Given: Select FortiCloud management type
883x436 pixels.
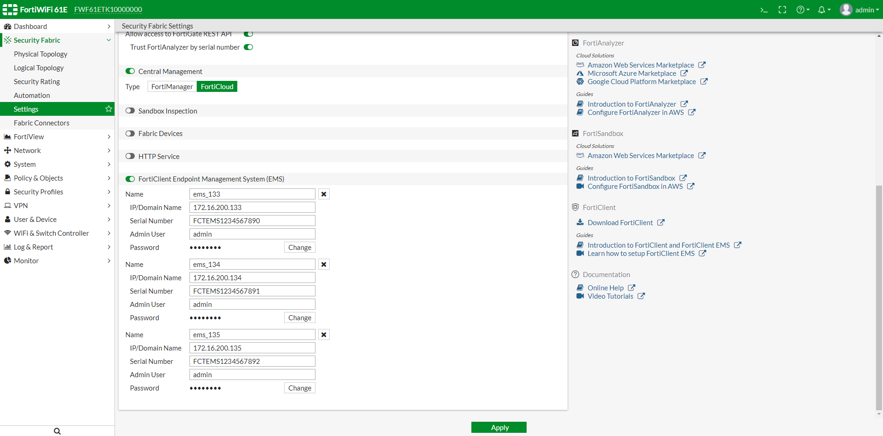Looking at the screenshot, I should click(x=217, y=86).
